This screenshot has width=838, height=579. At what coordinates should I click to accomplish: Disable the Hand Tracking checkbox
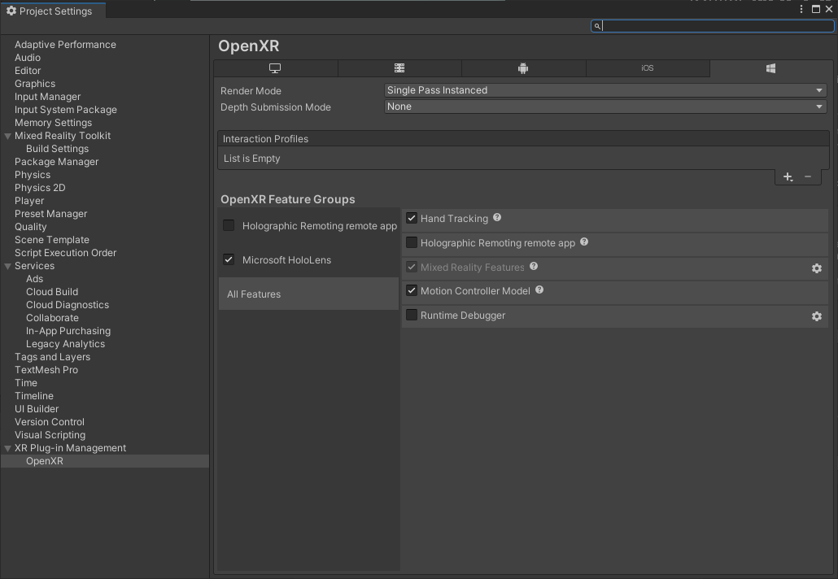tap(412, 218)
